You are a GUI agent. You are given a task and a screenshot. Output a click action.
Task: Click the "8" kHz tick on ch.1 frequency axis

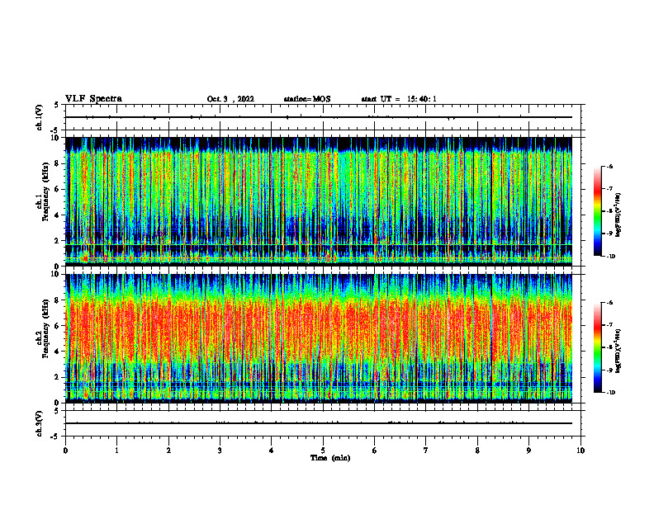coord(58,163)
